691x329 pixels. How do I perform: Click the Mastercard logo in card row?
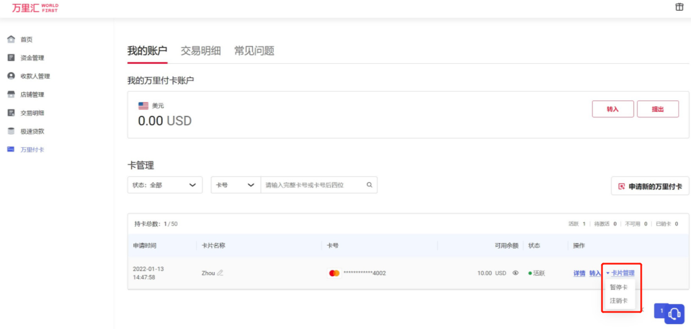pyautogui.click(x=334, y=273)
